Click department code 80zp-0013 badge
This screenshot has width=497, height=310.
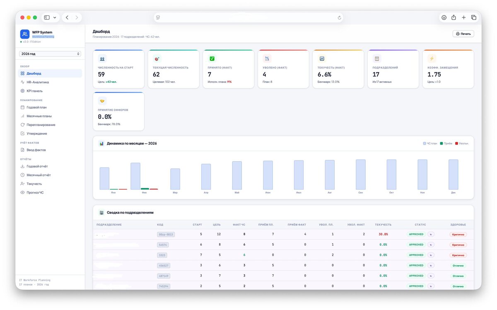[166, 234]
